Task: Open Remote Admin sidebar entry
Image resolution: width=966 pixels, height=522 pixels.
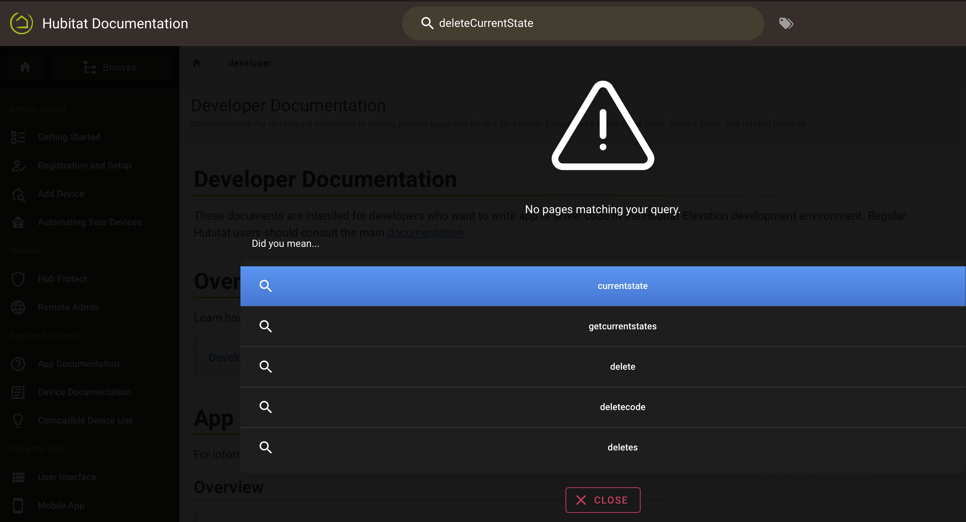Action: pos(68,307)
